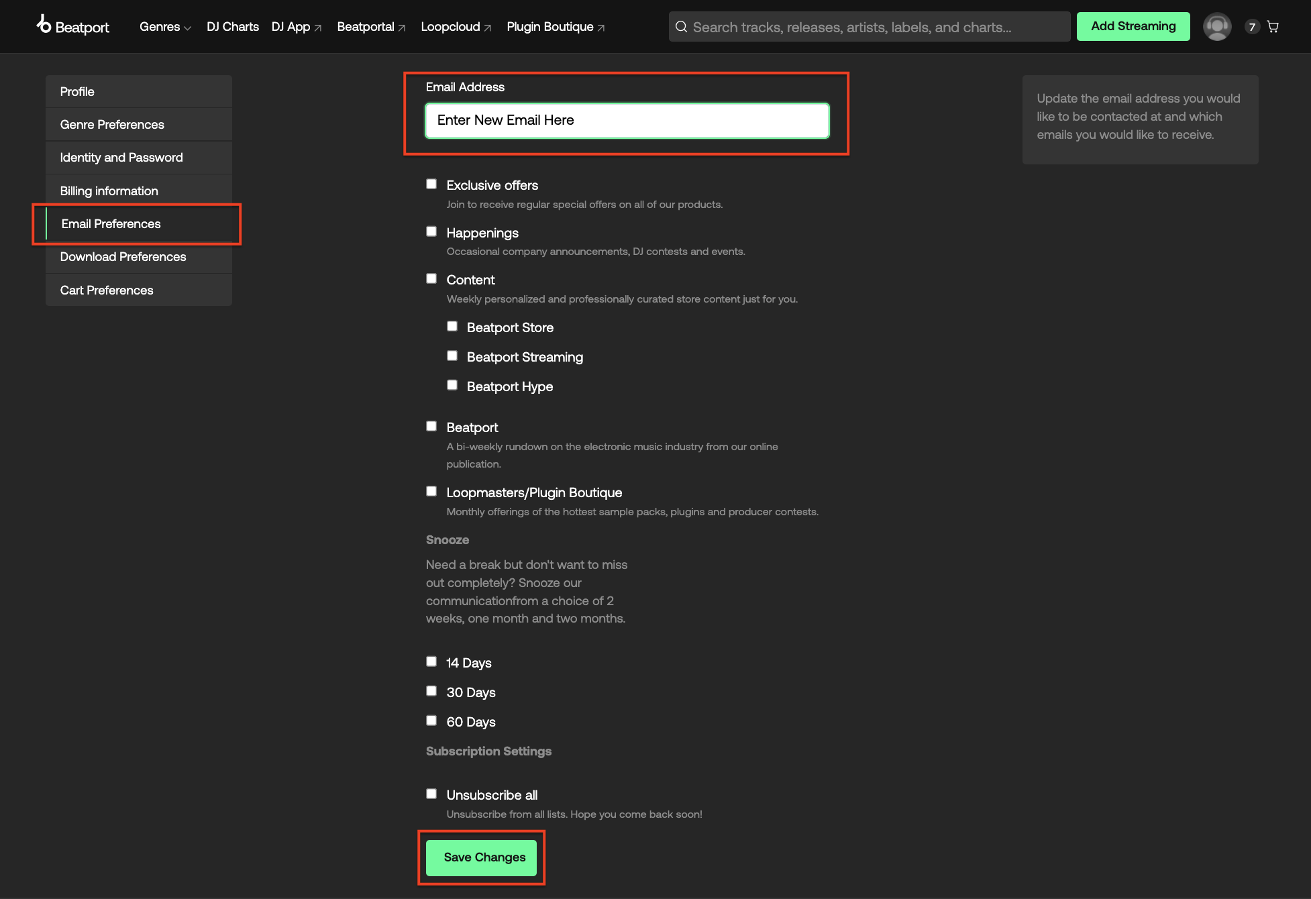Check the Loopmasters/Plugin Boutique checkbox

431,491
